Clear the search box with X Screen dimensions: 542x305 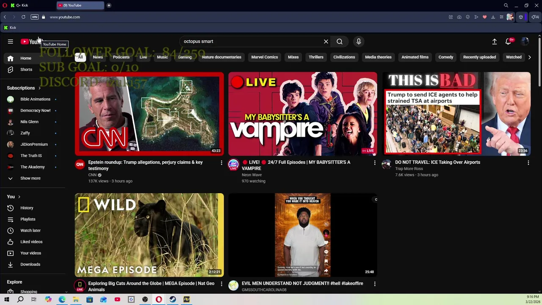click(326, 42)
